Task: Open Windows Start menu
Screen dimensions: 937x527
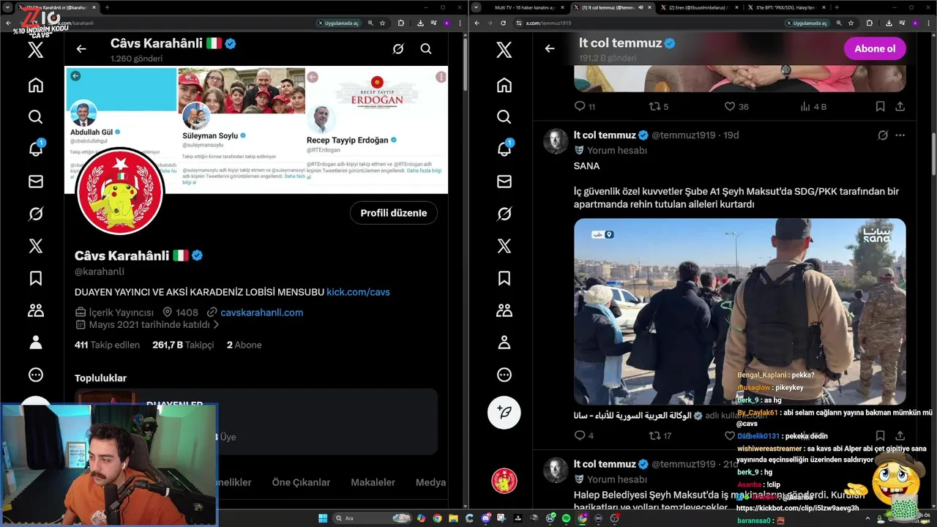Action: (324, 518)
